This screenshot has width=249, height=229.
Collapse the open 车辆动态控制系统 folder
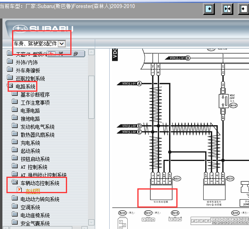pyautogui.click(x=14, y=182)
